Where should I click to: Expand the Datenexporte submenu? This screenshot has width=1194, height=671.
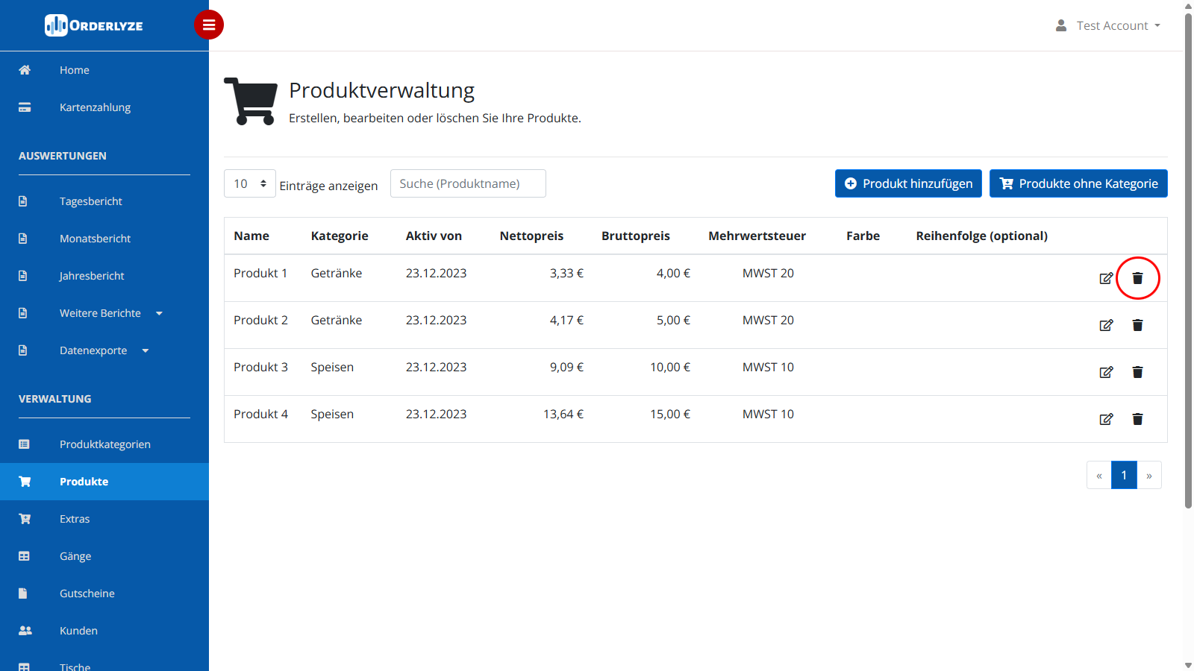click(x=104, y=350)
